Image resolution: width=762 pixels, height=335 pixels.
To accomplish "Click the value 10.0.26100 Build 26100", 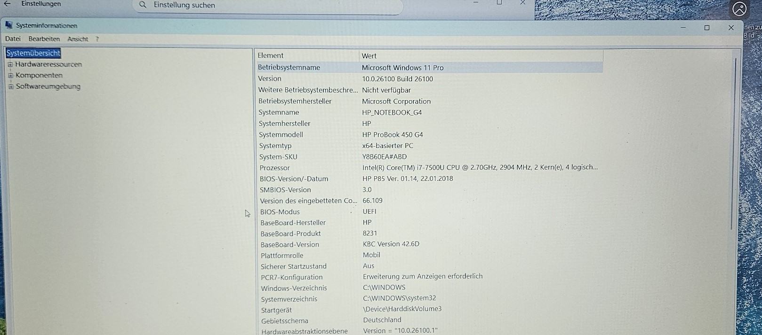I will click(x=397, y=79).
